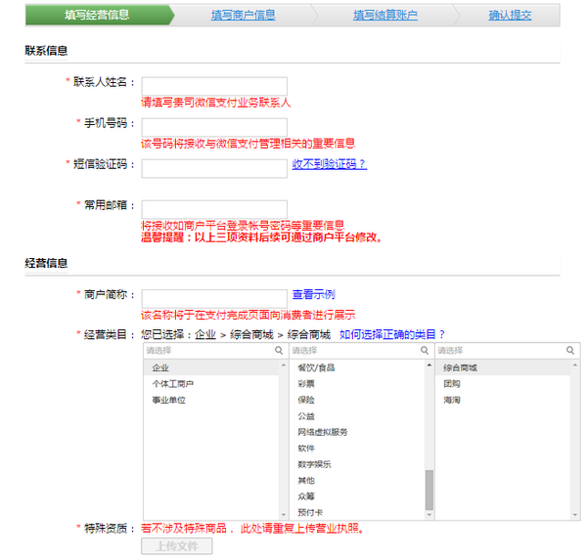Click the 商户简称 text field
The height and width of the screenshot is (559, 587).
pyautogui.click(x=214, y=298)
